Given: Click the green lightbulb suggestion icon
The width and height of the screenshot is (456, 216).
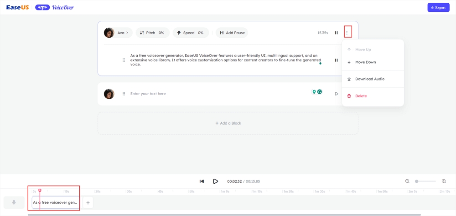Looking at the screenshot, I should pos(314,91).
